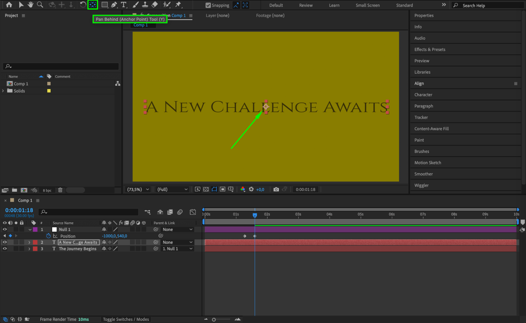
Task: Select the Eraser tool
Action: coord(155,5)
